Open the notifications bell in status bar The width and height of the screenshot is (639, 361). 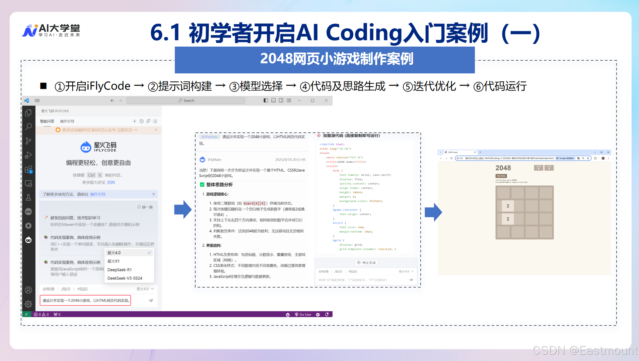pos(327,314)
